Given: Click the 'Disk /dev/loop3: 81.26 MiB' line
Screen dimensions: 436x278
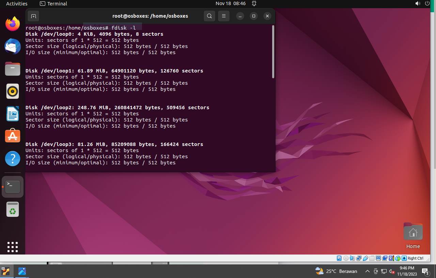Looking at the screenshot, I should 114,144.
